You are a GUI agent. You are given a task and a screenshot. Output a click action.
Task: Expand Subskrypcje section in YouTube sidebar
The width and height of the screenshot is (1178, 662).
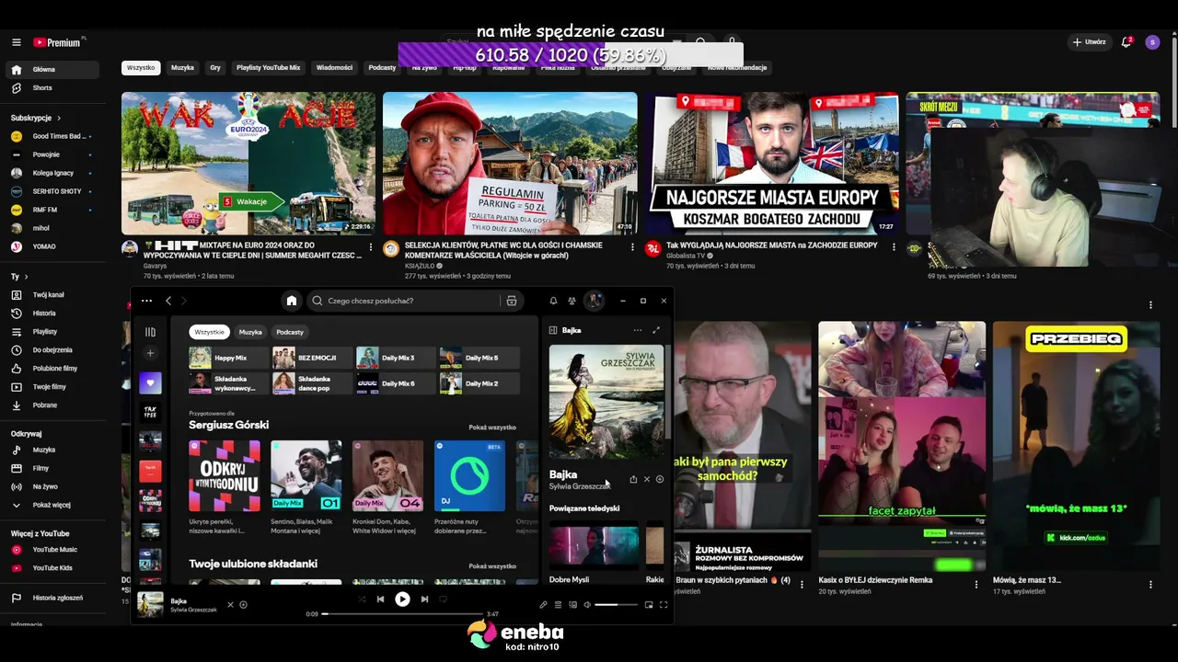(36, 118)
